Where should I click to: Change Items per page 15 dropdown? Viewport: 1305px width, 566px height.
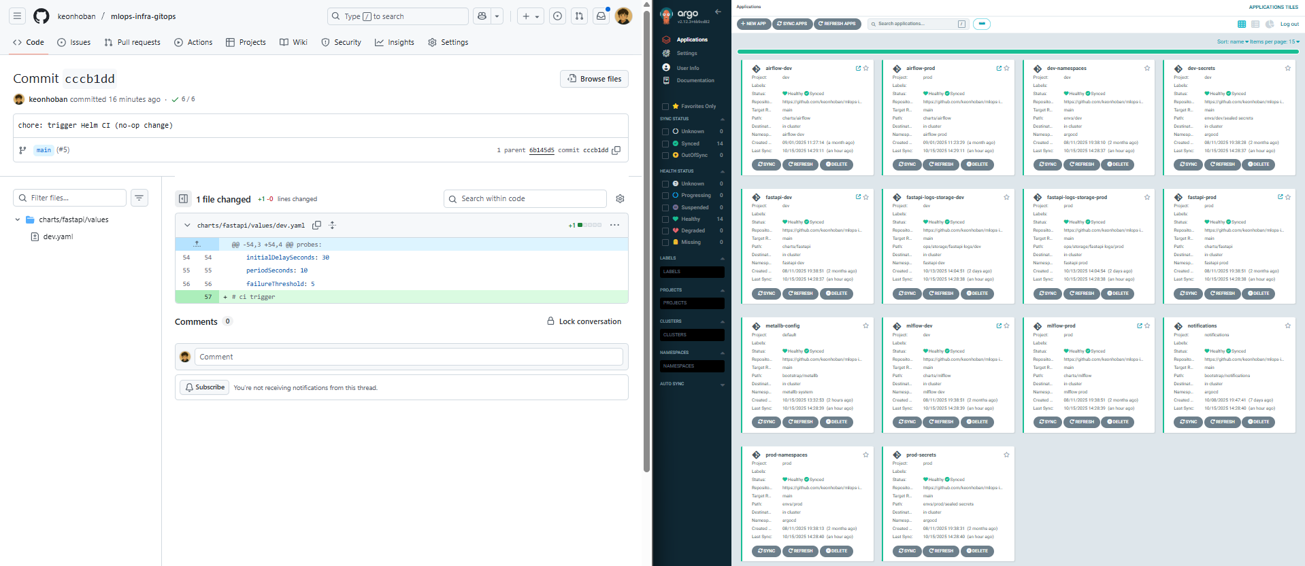1275,41
